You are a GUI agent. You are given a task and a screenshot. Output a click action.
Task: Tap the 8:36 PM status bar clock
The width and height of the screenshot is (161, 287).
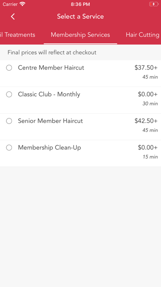coord(80,5)
